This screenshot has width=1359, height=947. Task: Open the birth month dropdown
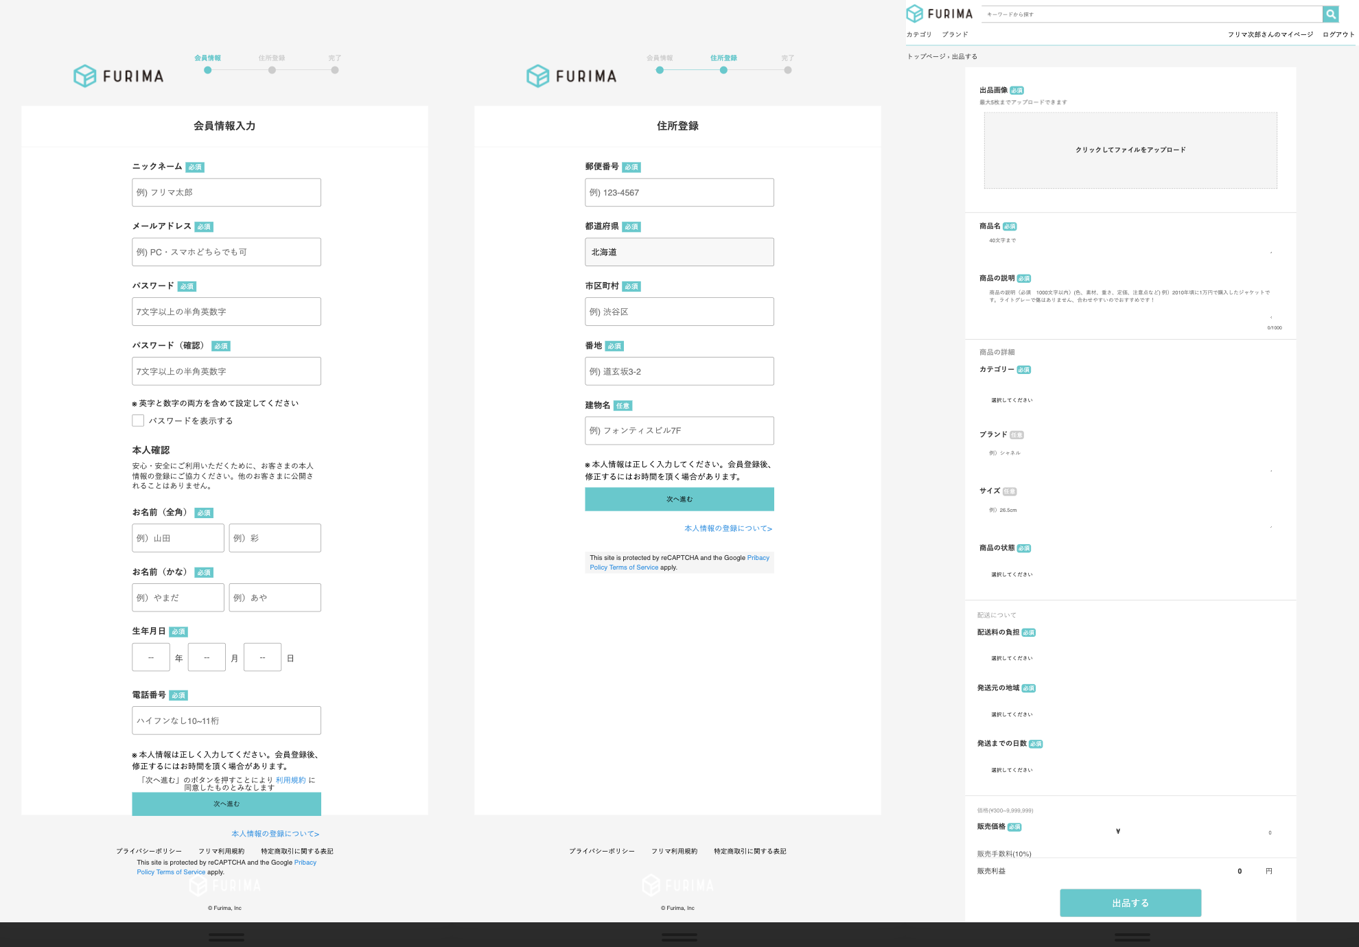click(207, 657)
